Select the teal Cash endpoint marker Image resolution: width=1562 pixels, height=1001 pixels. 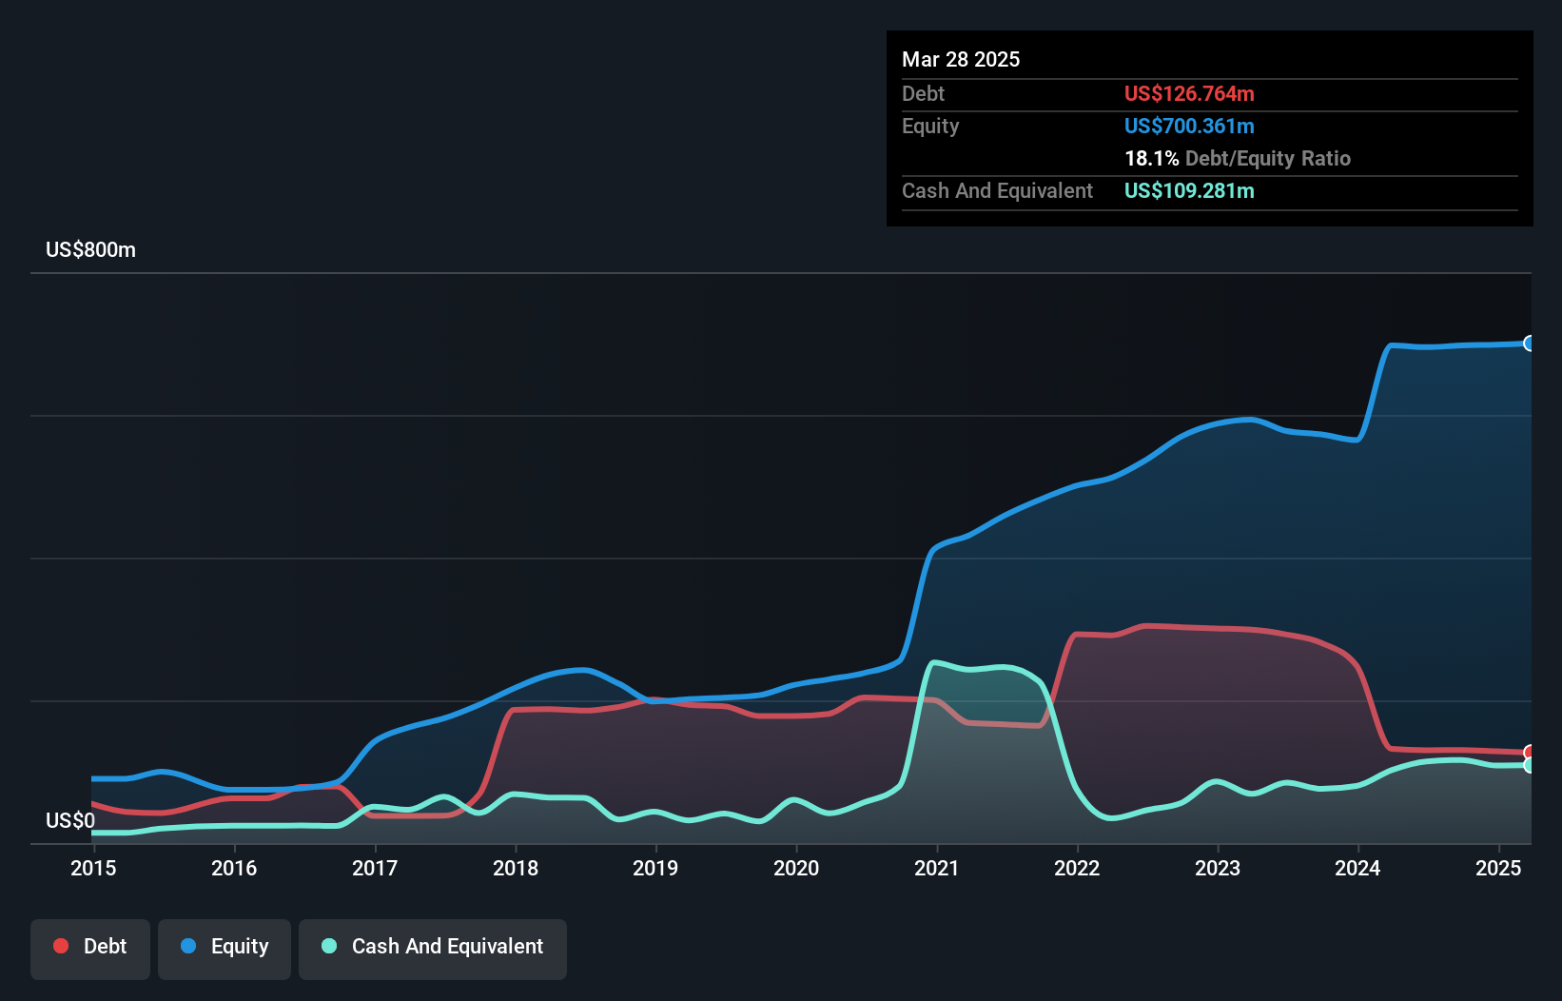pyautogui.click(x=1529, y=765)
